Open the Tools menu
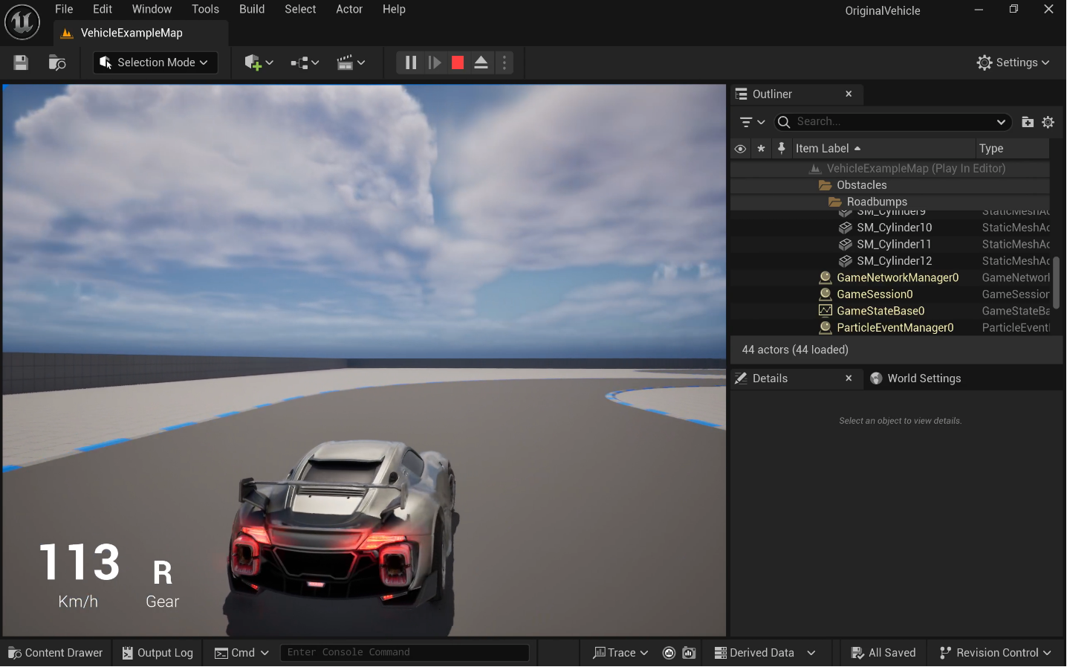 click(205, 9)
